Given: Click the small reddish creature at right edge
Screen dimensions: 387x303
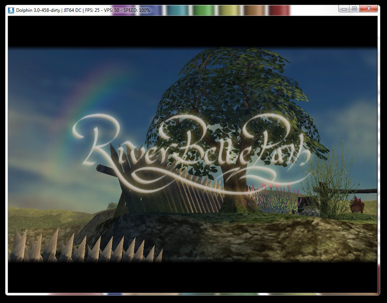Looking at the screenshot, I should click(x=357, y=205).
